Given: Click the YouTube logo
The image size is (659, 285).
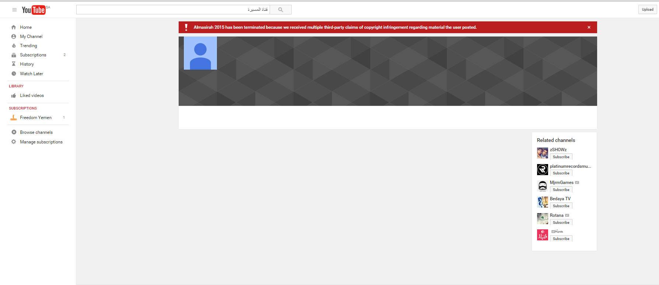Looking at the screenshot, I should click(x=34, y=10).
